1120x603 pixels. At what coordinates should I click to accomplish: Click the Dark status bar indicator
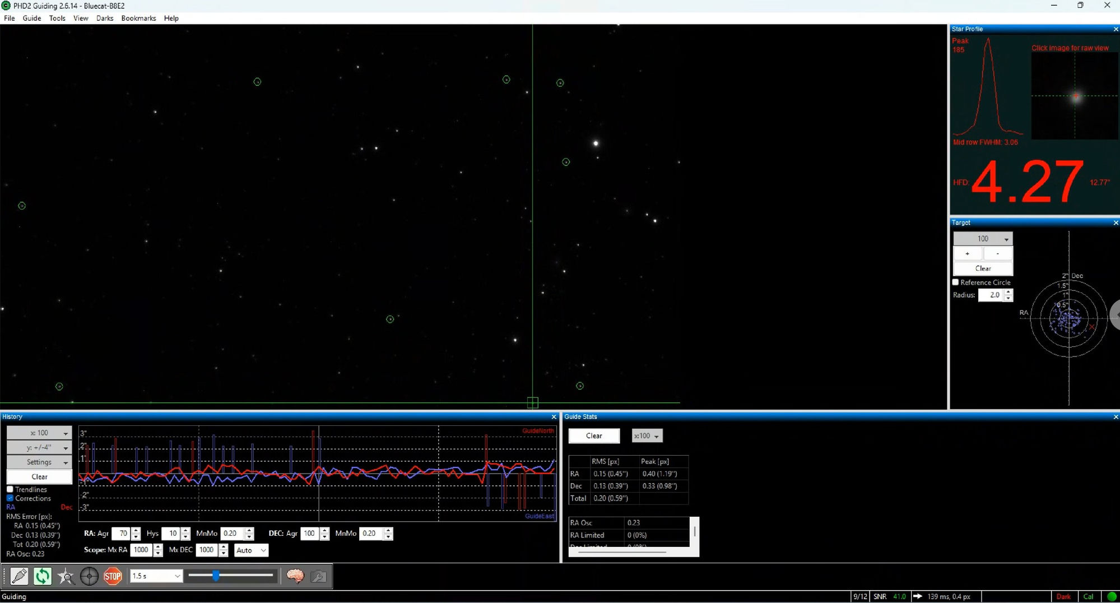1063,597
